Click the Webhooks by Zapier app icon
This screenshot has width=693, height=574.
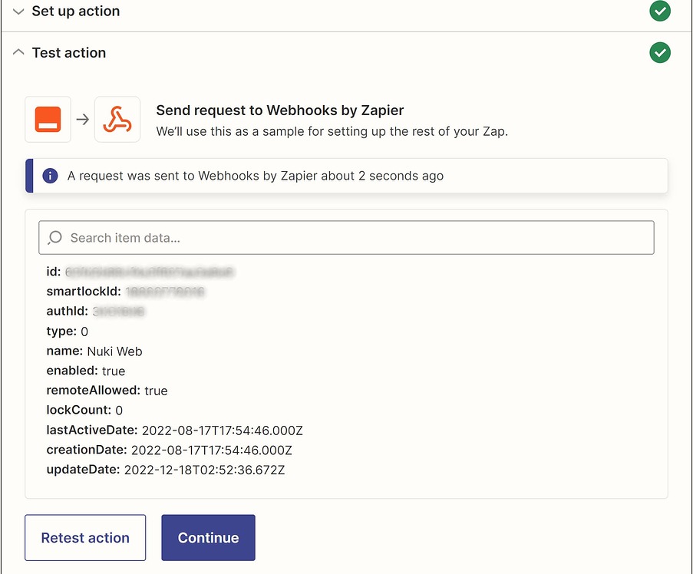point(117,119)
